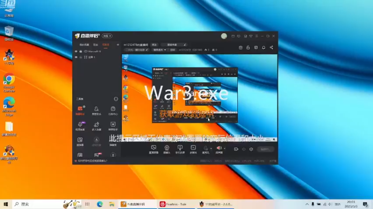Click the download icon in bottom toolbox row
This screenshot has width=373, height=209.
113,155
